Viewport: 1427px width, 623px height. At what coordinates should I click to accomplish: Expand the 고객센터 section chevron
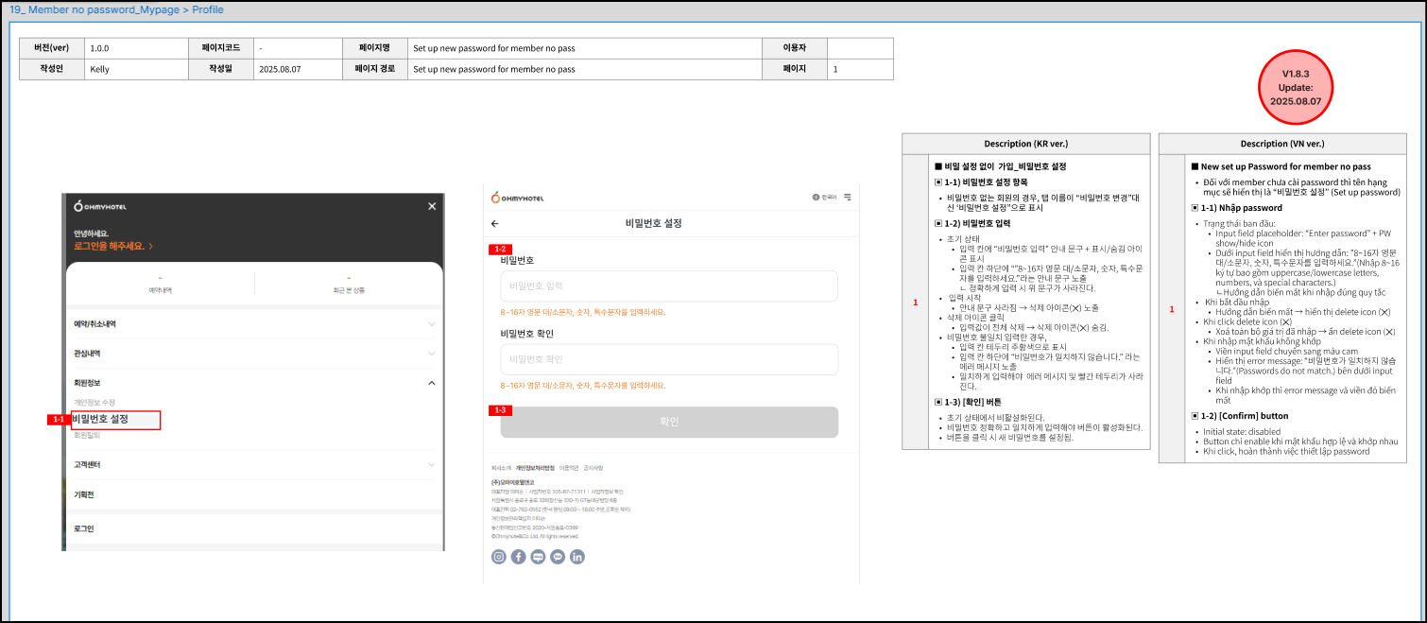432,465
